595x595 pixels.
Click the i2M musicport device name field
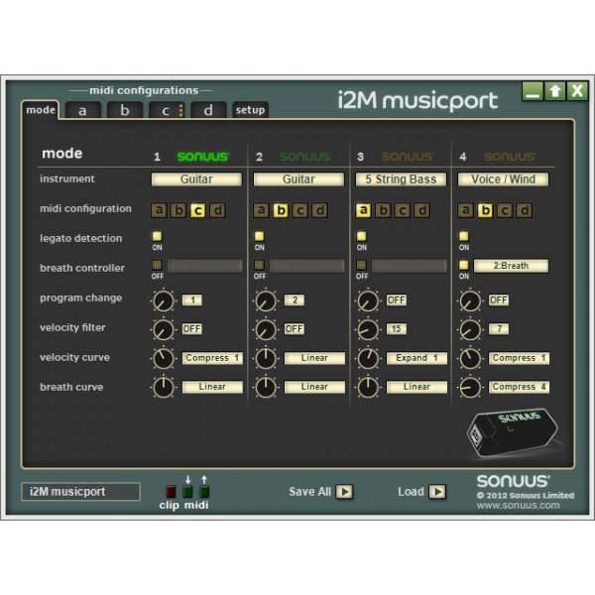[81, 492]
